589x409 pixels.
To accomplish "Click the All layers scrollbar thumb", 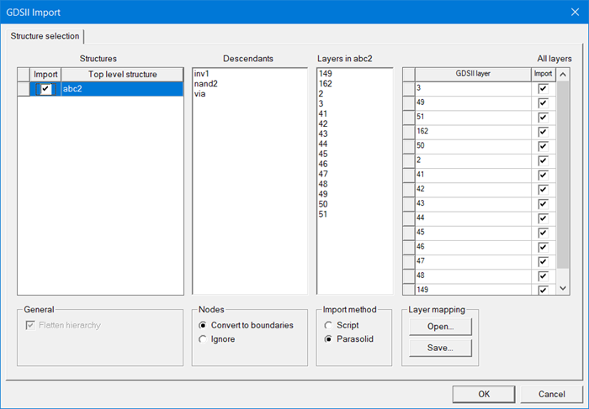I will click(563, 175).
